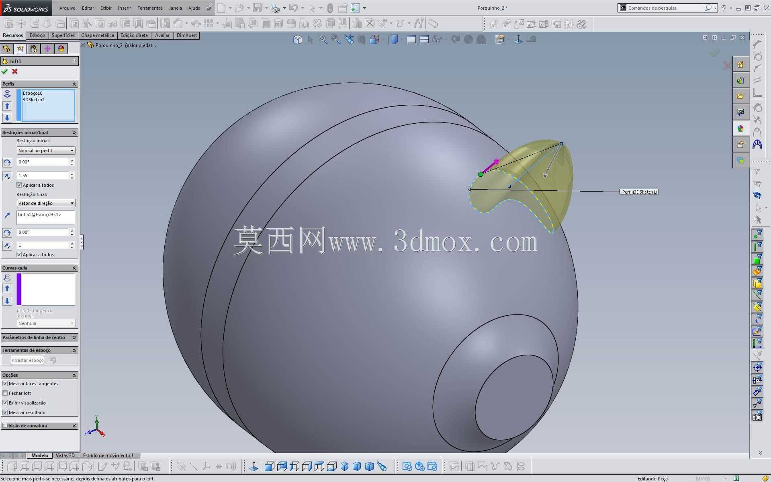Click Print icon in top toolbar
771x482 pixels.
275,8
